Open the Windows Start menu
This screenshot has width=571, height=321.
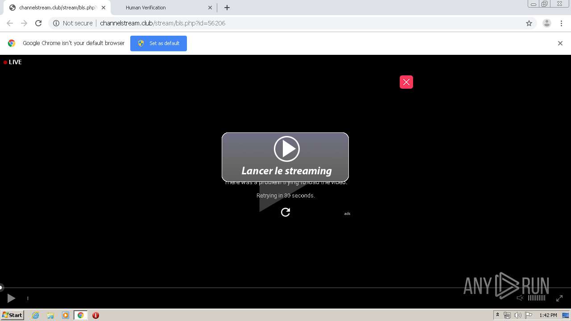pyautogui.click(x=12, y=315)
